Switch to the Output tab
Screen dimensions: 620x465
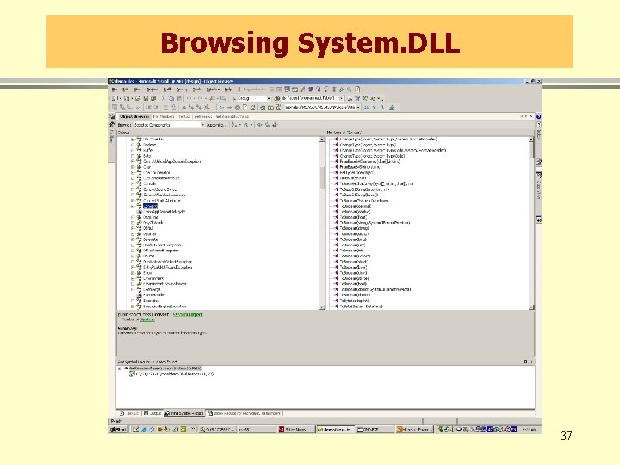[152, 413]
